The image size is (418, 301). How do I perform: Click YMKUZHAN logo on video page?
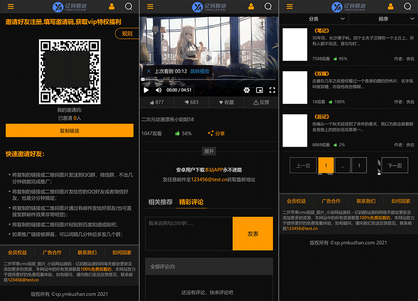click(209, 7)
